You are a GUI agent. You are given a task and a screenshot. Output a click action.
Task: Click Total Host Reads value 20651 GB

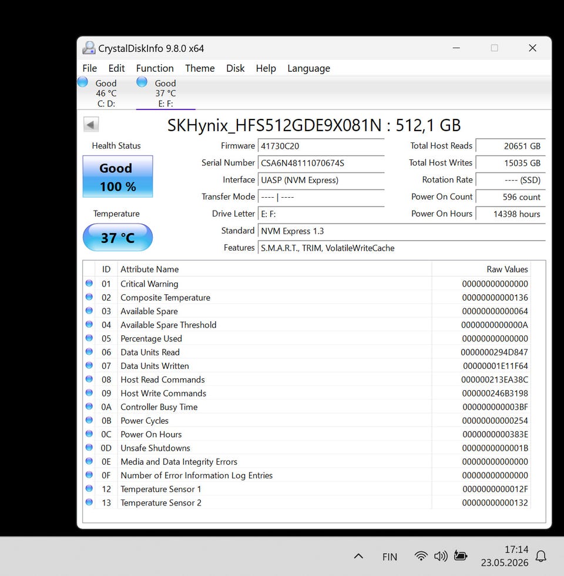pos(511,146)
